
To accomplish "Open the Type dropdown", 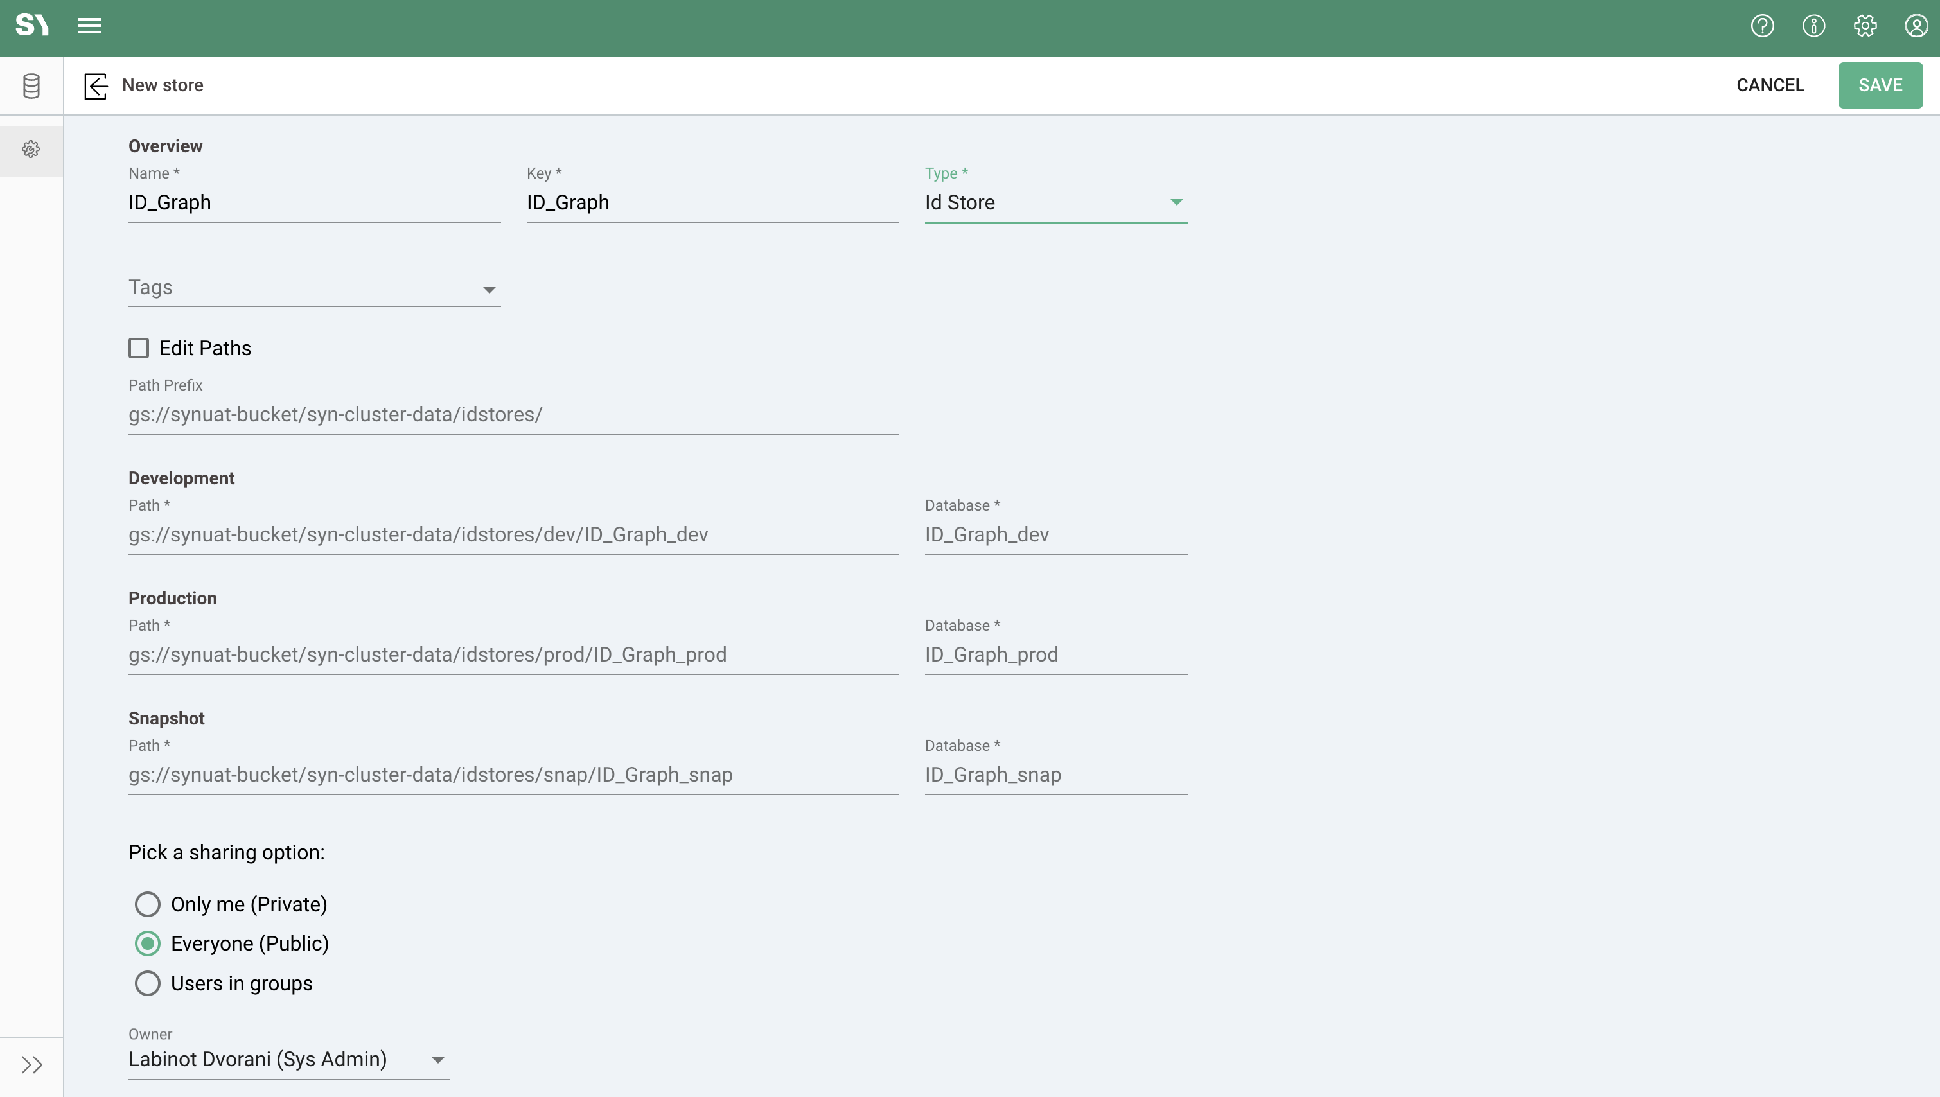I will [x=1055, y=203].
